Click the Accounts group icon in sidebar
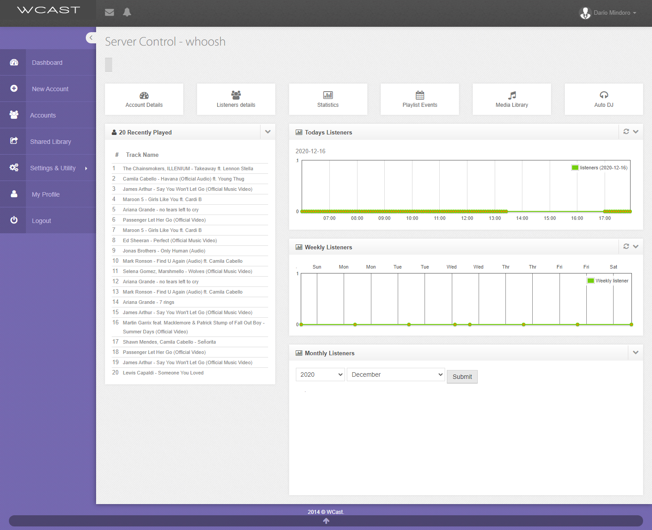The height and width of the screenshot is (530, 652). (x=14, y=115)
